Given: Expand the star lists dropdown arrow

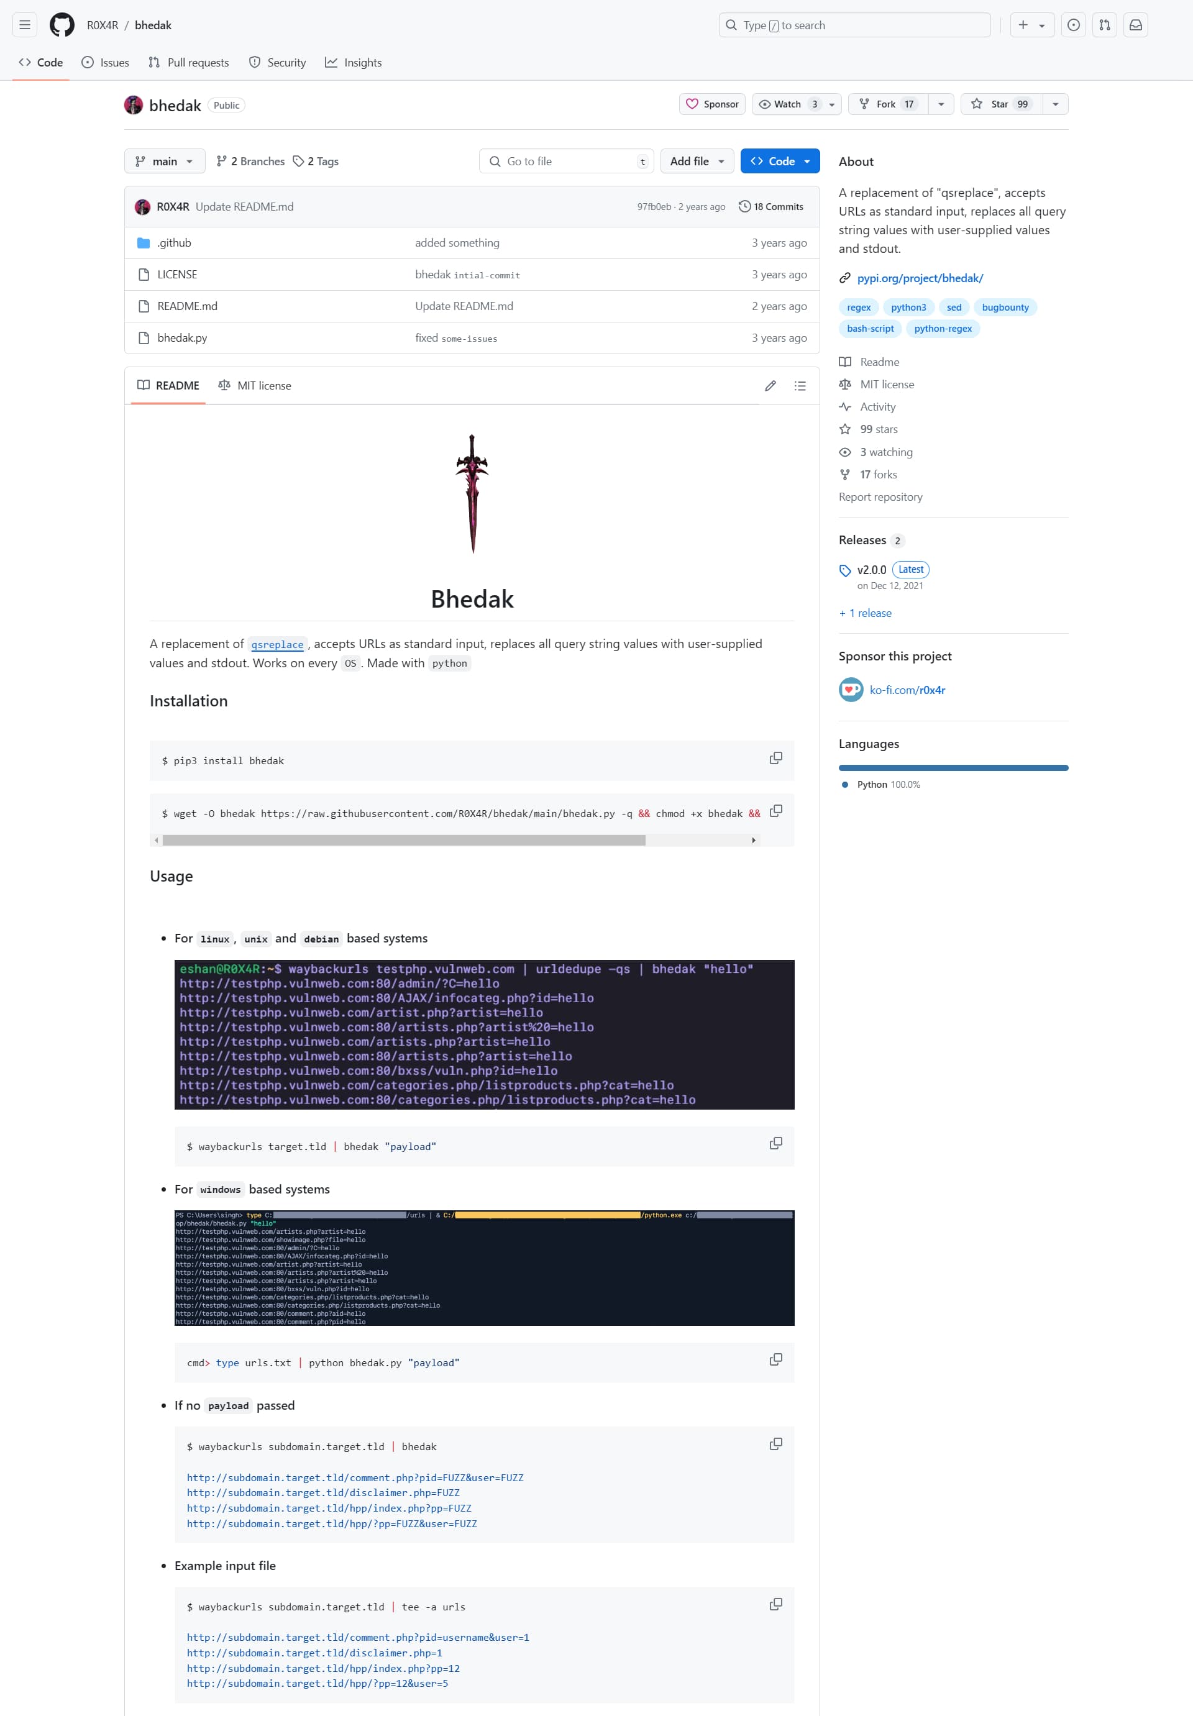Looking at the screenshot, I should coord(1056,104).
